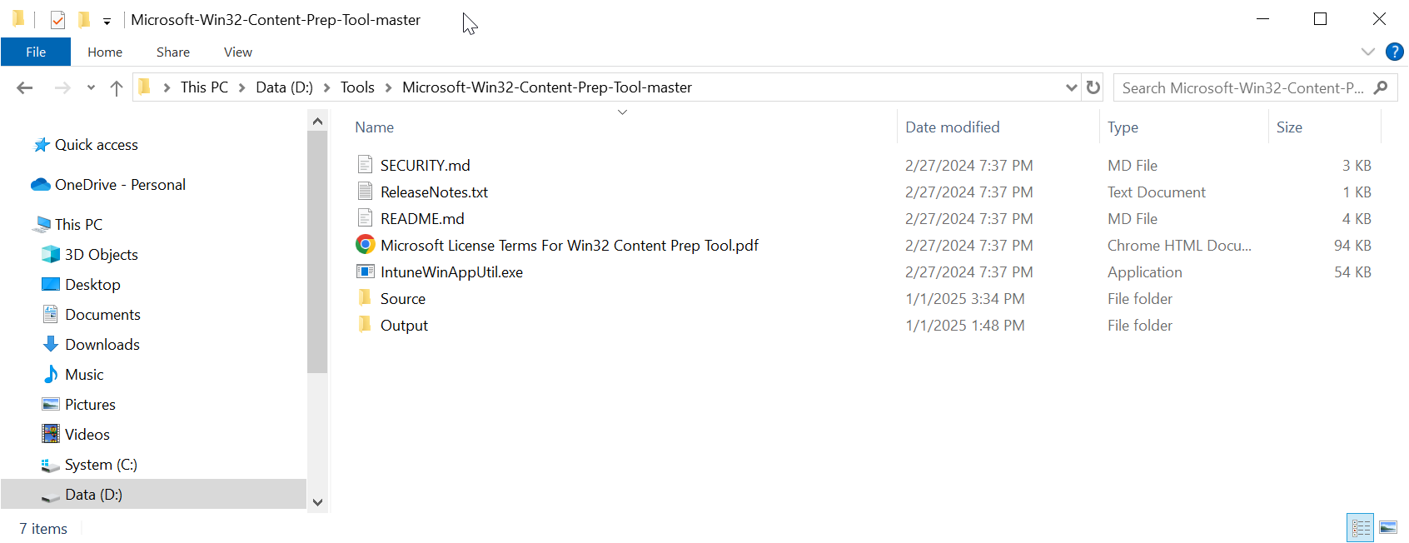Open the recent locations dropdown
This screenshot has height=543, width=1409.
pos(91,87)
